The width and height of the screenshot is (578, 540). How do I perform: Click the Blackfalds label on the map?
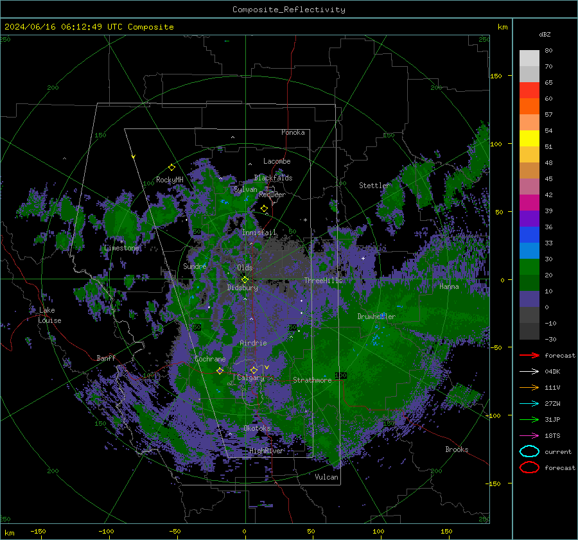[273, 178]
